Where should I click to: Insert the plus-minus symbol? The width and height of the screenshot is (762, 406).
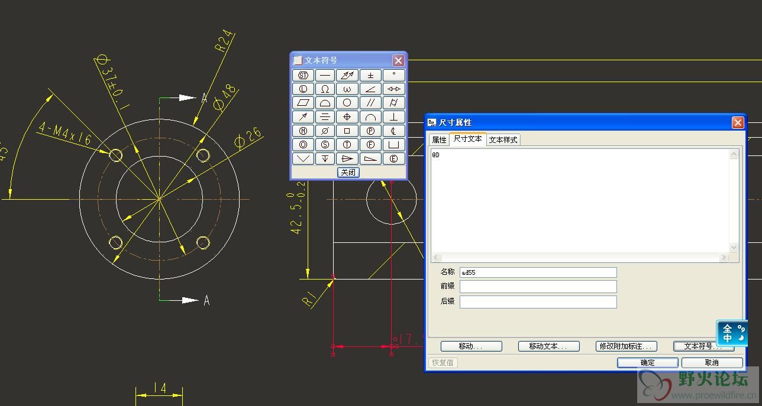click(370, 75)
